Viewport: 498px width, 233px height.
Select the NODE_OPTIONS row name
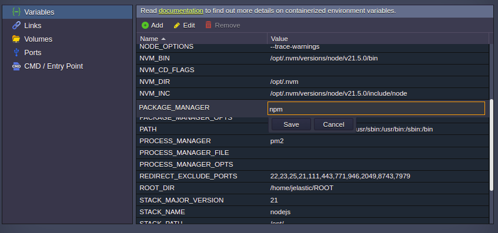(166, 46)
